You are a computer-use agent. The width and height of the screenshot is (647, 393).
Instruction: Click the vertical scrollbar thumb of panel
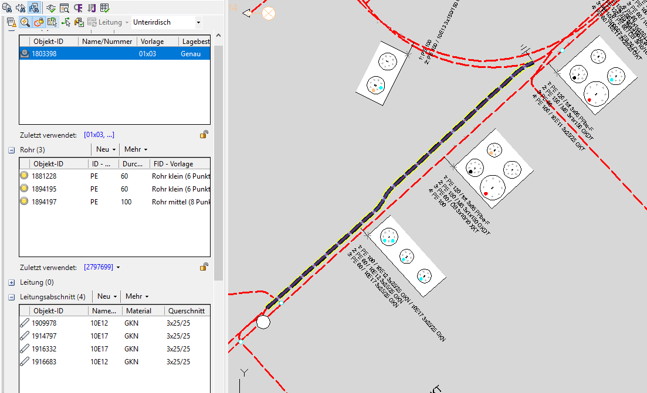[218, 162]
